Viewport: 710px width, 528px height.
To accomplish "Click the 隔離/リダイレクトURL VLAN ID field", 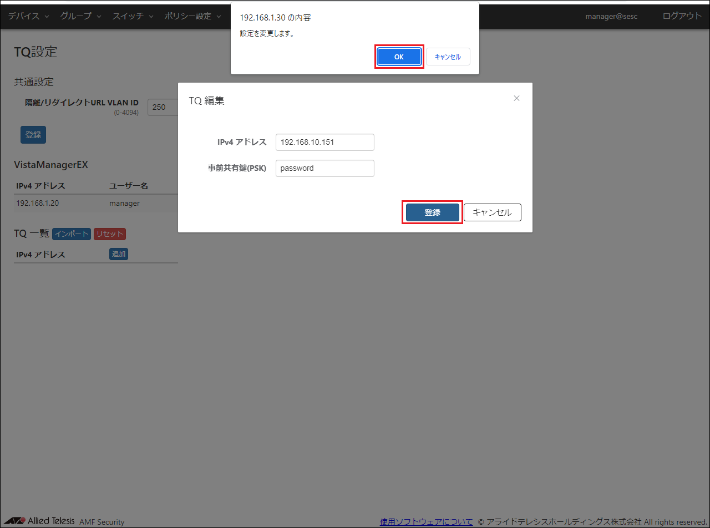I will [163, 107].
